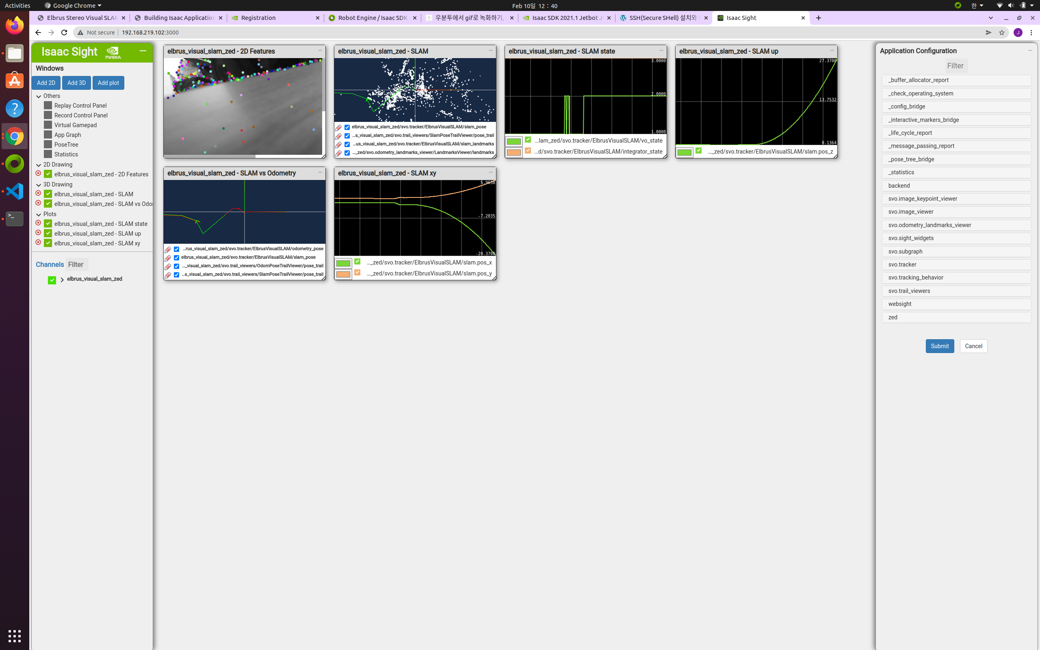The height and width of the screenshot is (650, 1040).
Task: Edit slam_pose channel with pencil icon in SLAM window
Action: (x=339, y=127)
